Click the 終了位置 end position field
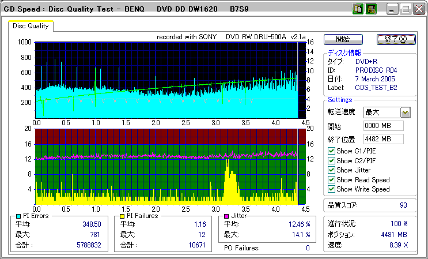 tap(382, 138)
